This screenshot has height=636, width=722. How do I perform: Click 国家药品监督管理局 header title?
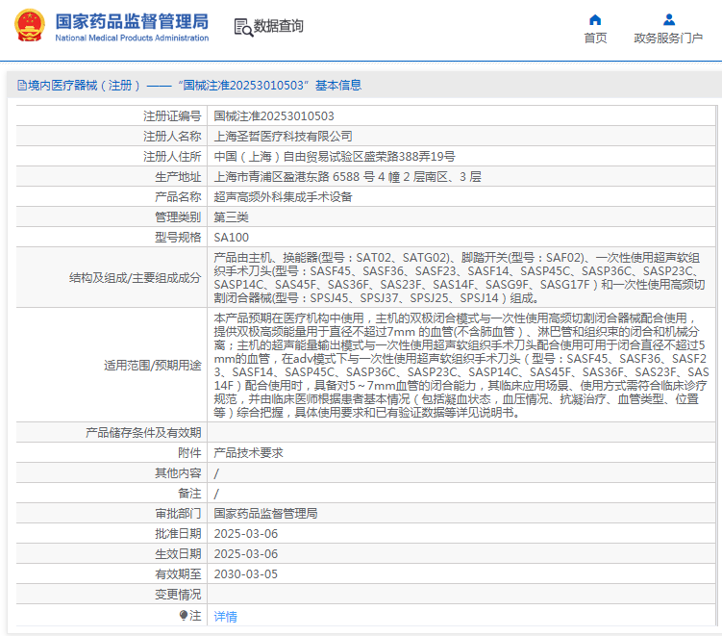click(x=132, y=21)
